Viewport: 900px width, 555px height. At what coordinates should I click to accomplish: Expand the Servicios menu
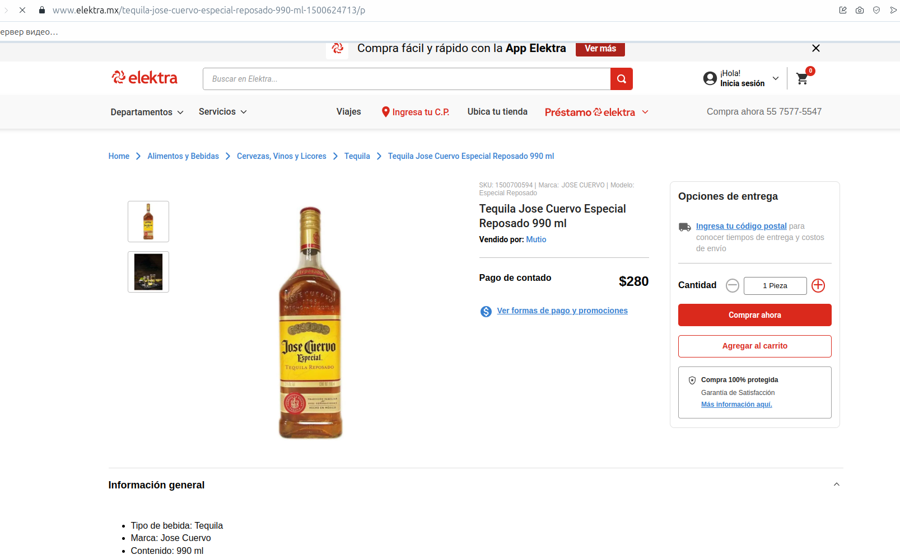click(x=223, y=112)
